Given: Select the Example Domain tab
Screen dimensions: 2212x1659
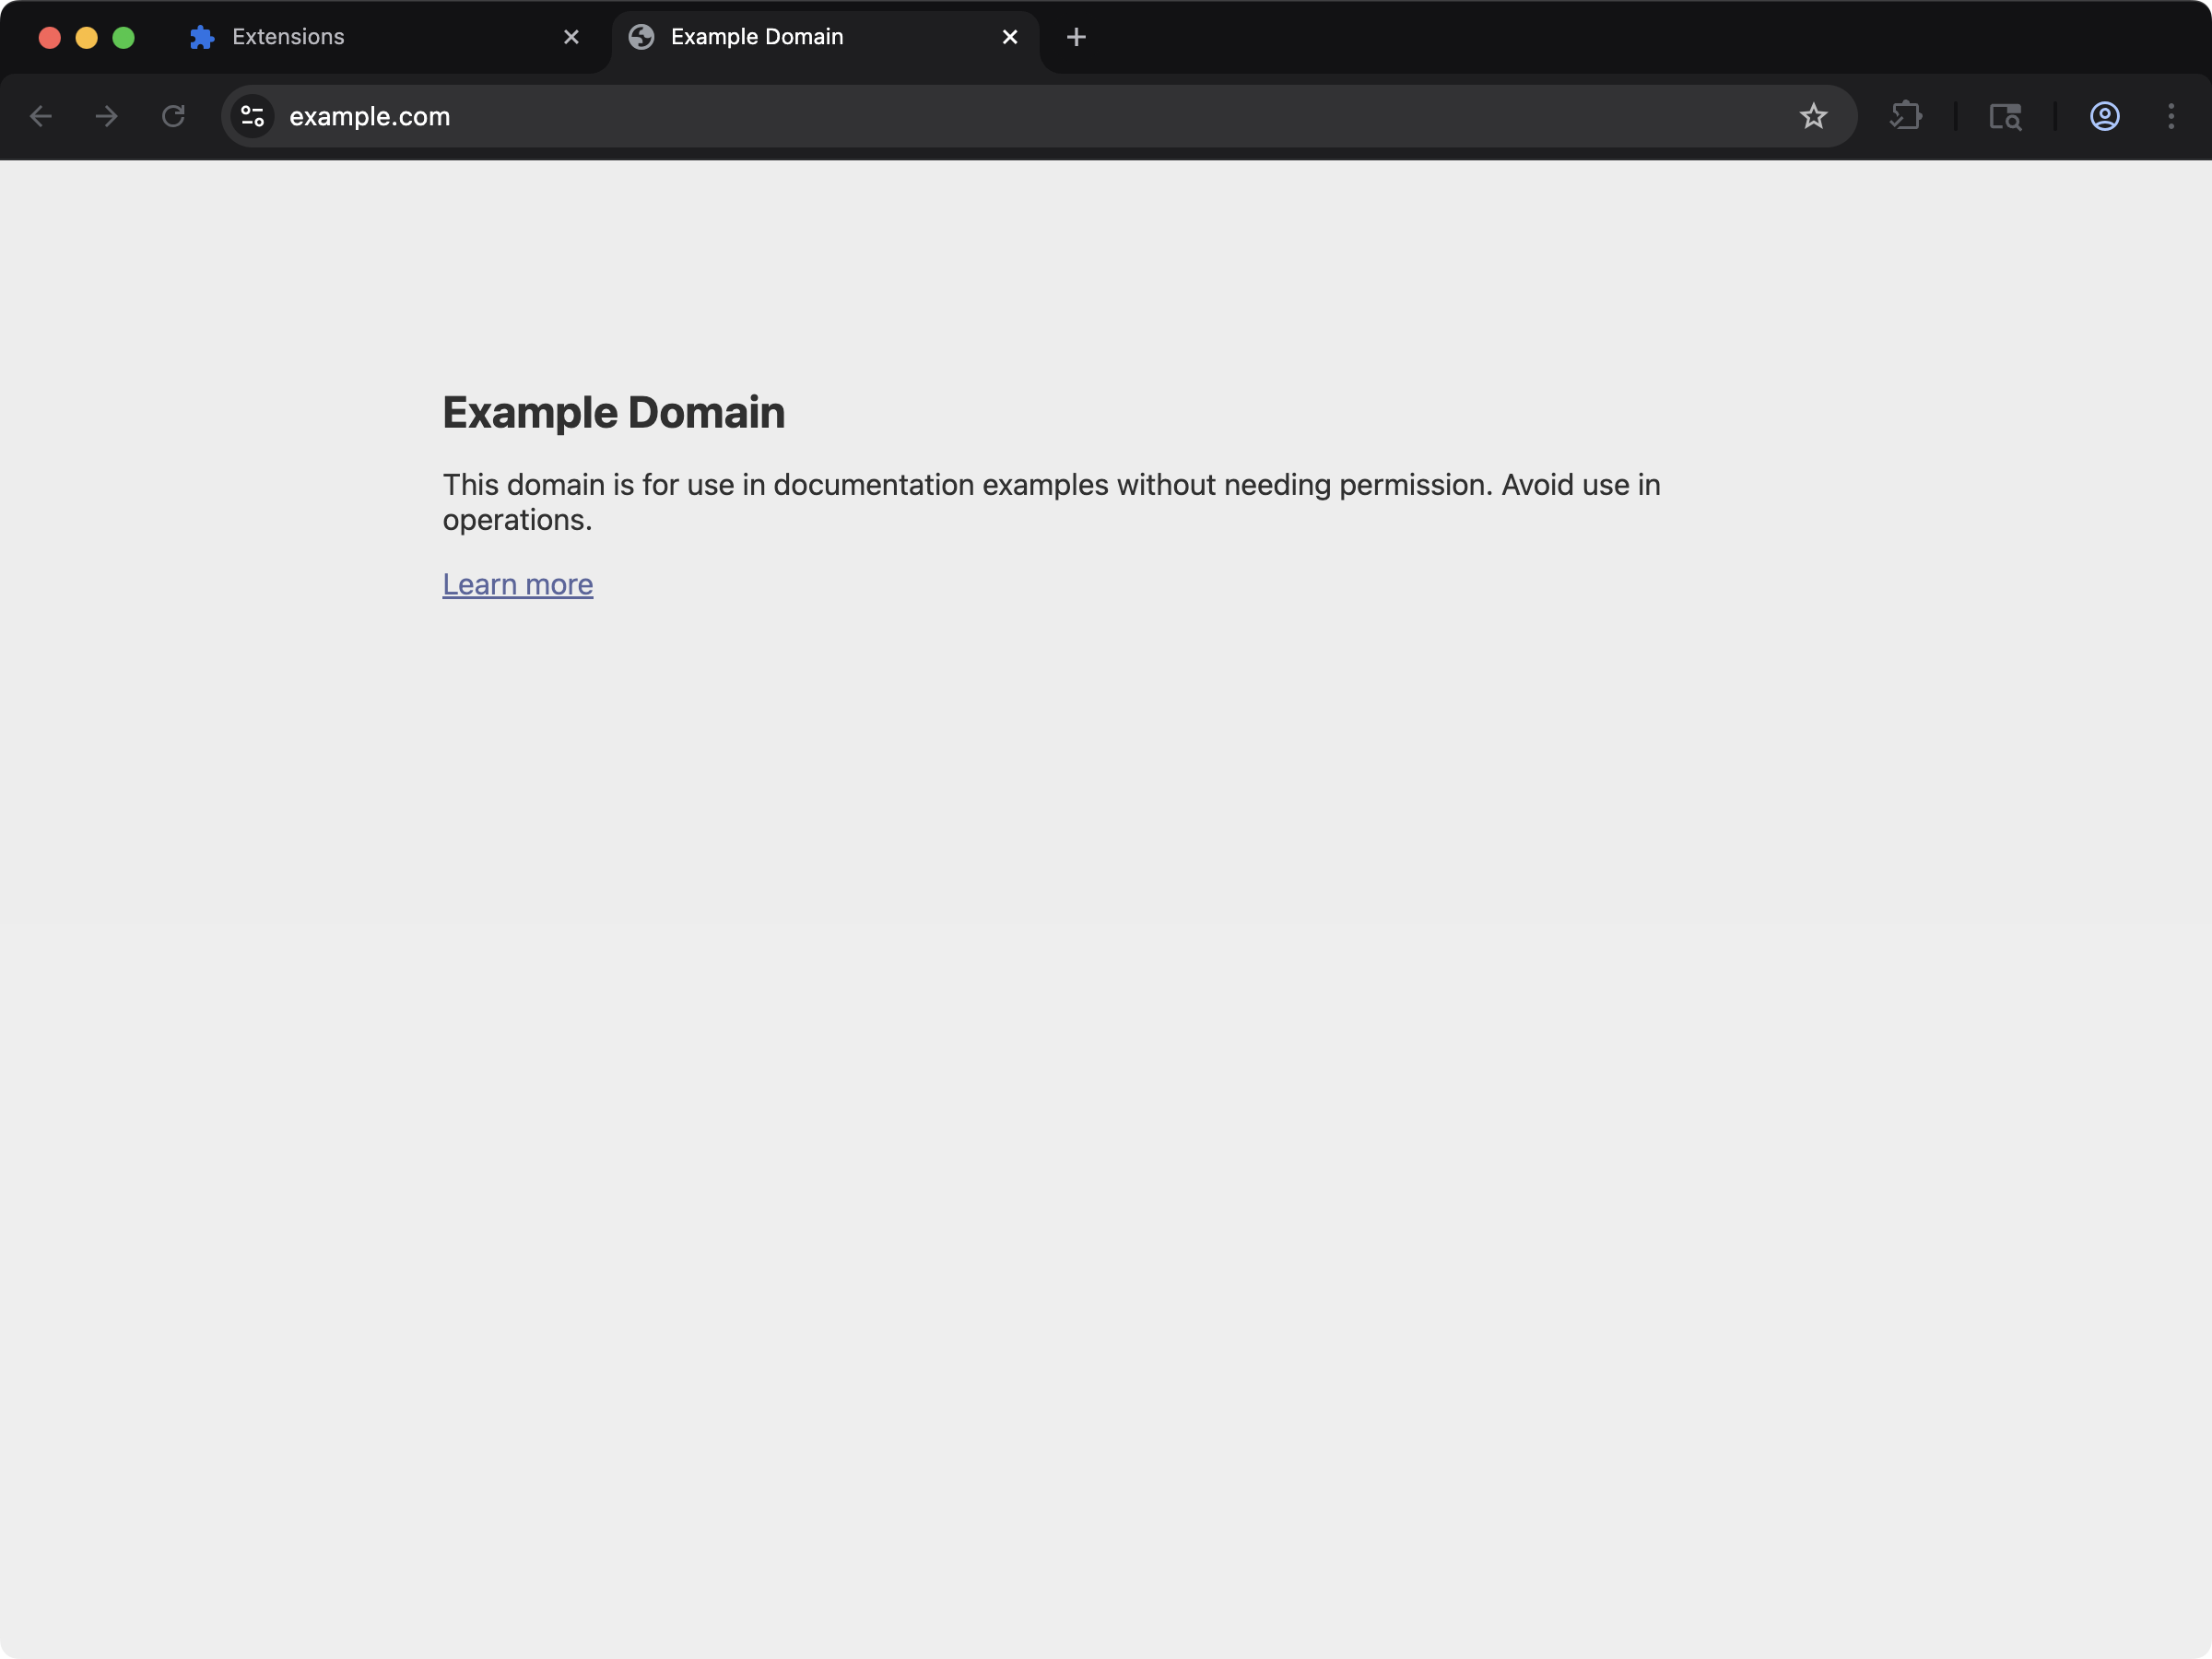Looking at the screenshot, I should click(757, 37).
